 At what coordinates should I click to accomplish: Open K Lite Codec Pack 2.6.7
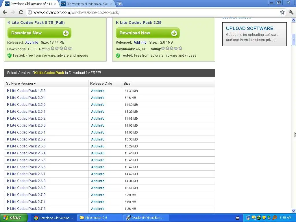coord(26,174)
